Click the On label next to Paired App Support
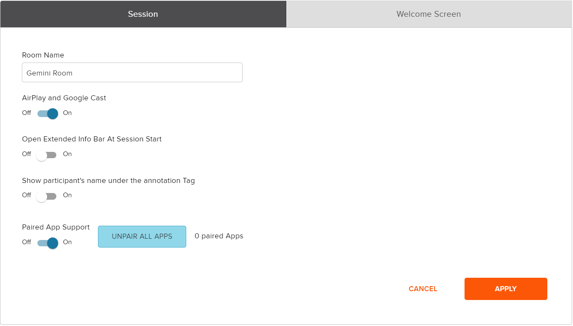 (67, 242)
